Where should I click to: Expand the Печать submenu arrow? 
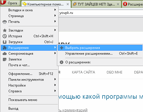click(x=55, y=21)
